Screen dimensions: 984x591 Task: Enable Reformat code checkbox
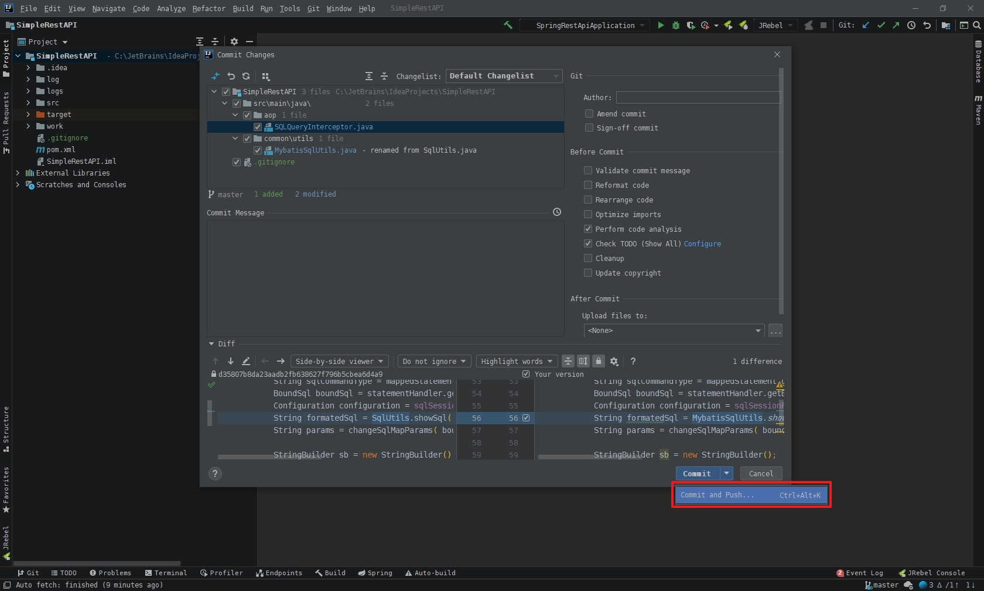tap(588, 185)
